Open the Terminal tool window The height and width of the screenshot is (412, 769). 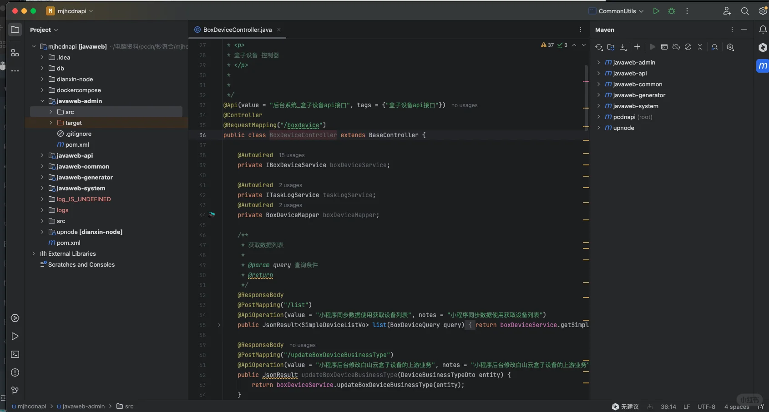coord(15,354)
